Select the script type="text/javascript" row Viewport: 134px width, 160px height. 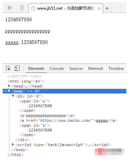click(63, 145)
